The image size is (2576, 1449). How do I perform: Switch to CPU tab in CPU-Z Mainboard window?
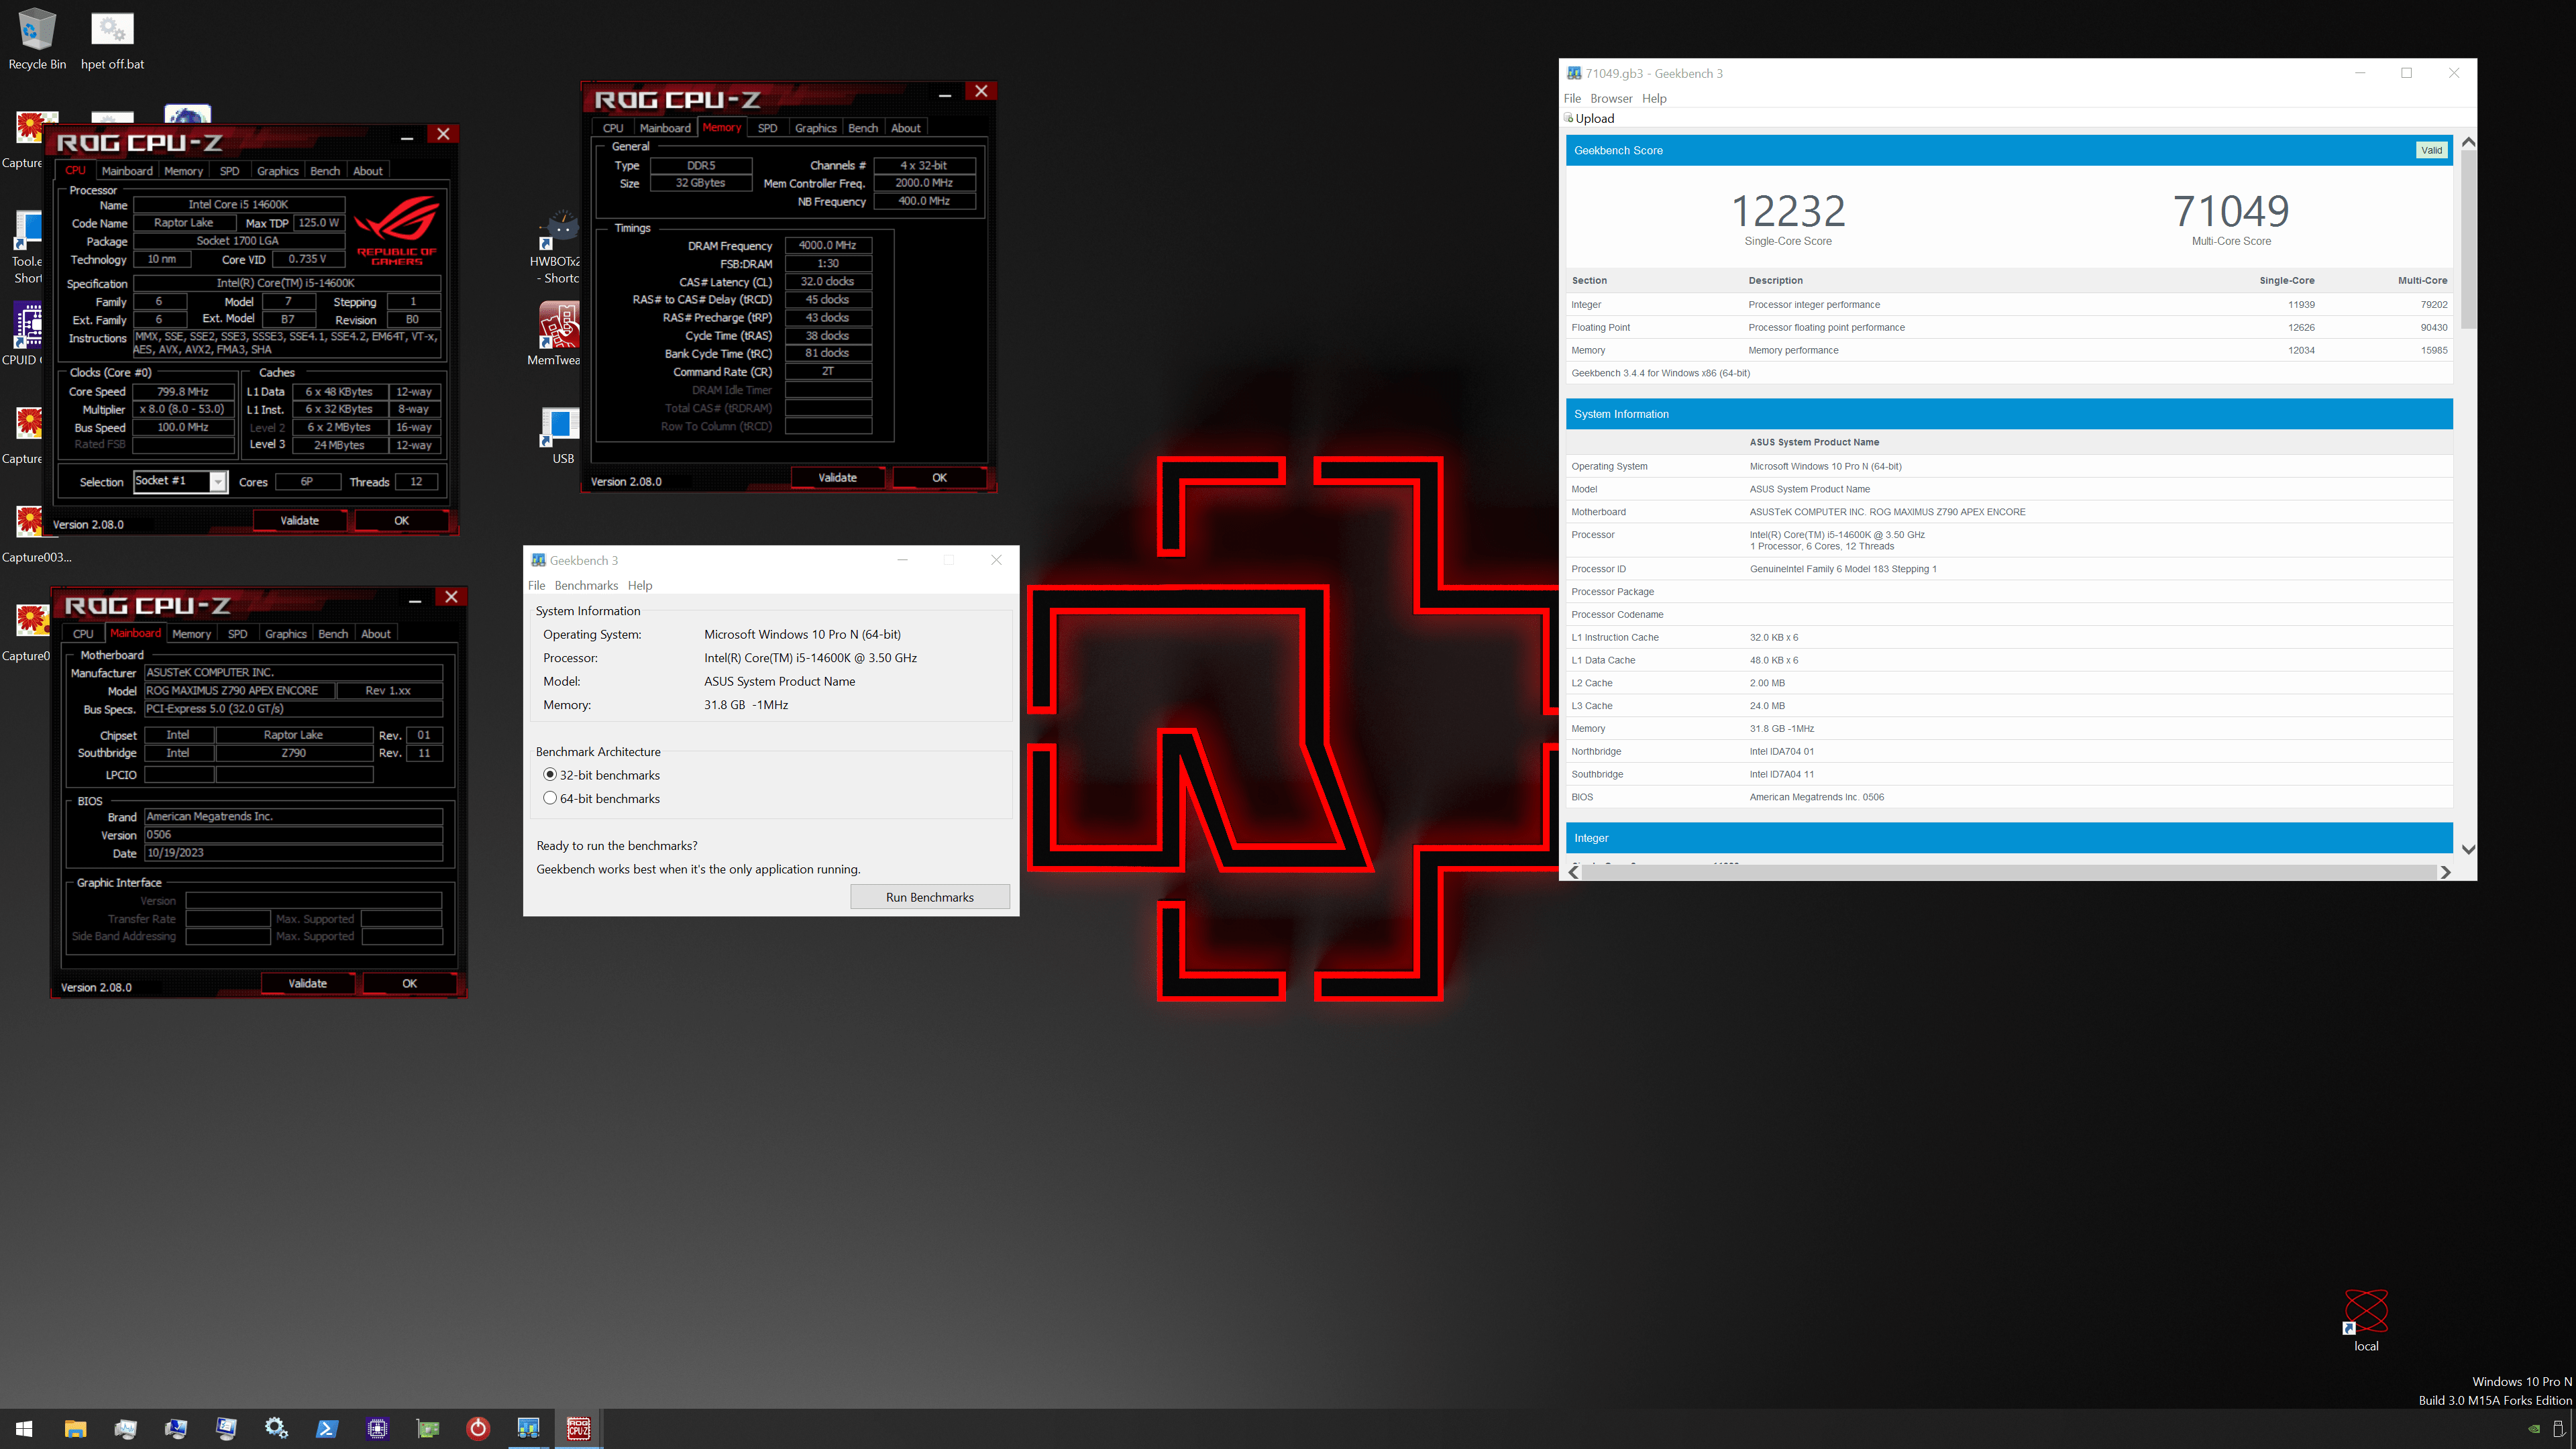click(x=83, y=634)
